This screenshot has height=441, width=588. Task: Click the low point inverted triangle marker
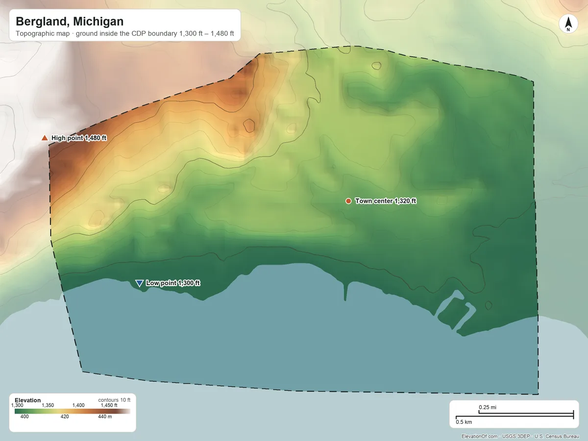[x=139, y=283]
